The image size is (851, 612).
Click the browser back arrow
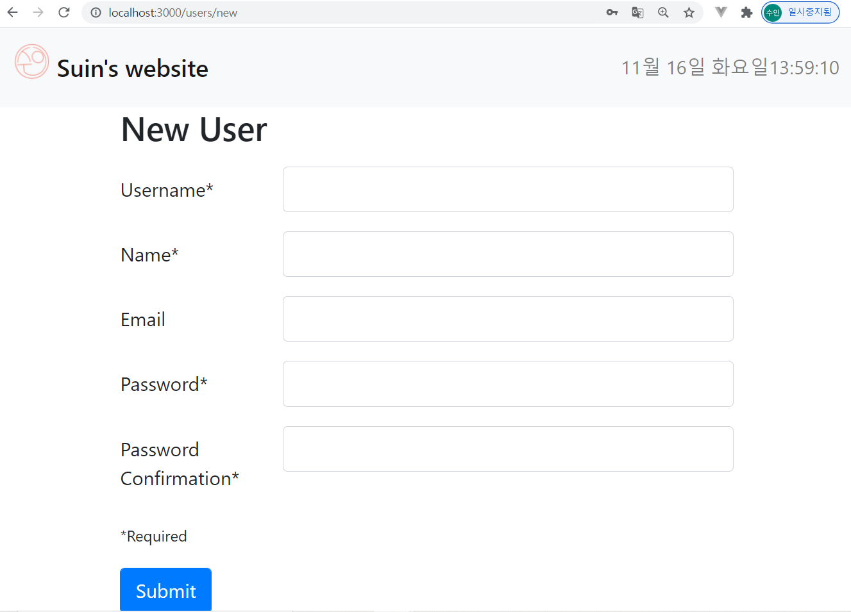(x=12, y=12)
